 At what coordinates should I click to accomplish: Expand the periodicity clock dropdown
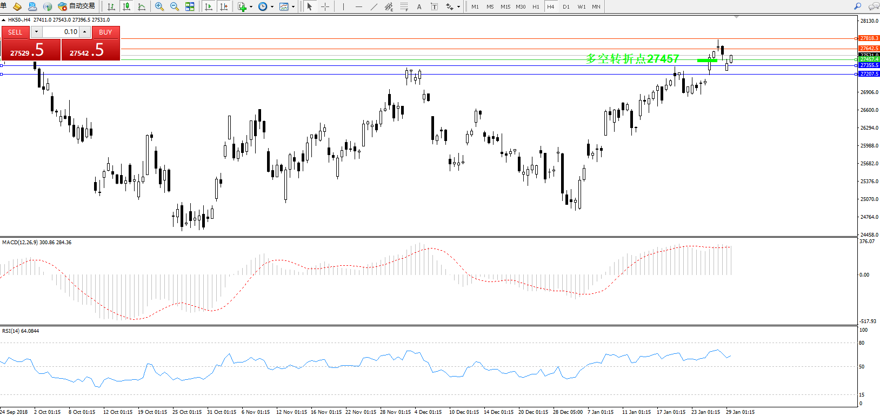click(272, 7)
